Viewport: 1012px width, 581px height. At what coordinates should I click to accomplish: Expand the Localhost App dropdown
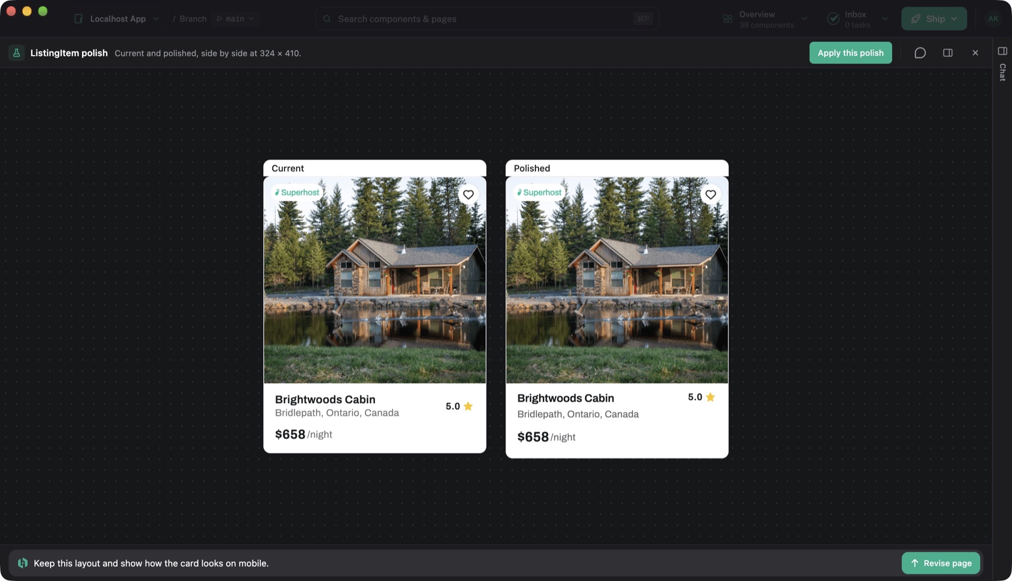[156, 19]
